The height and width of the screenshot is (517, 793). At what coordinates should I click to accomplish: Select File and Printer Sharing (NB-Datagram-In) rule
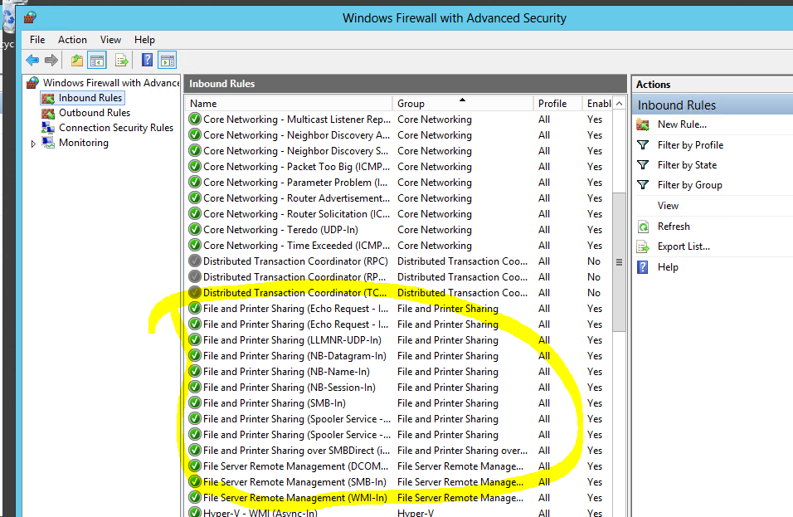[400, 356]
